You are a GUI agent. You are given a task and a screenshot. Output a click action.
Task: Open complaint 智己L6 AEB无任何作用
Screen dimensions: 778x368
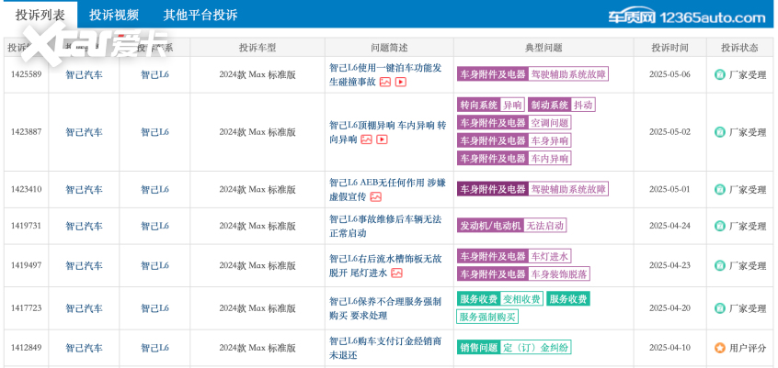(x=387, y=189)
